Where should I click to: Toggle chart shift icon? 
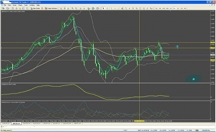coord(84,8)
